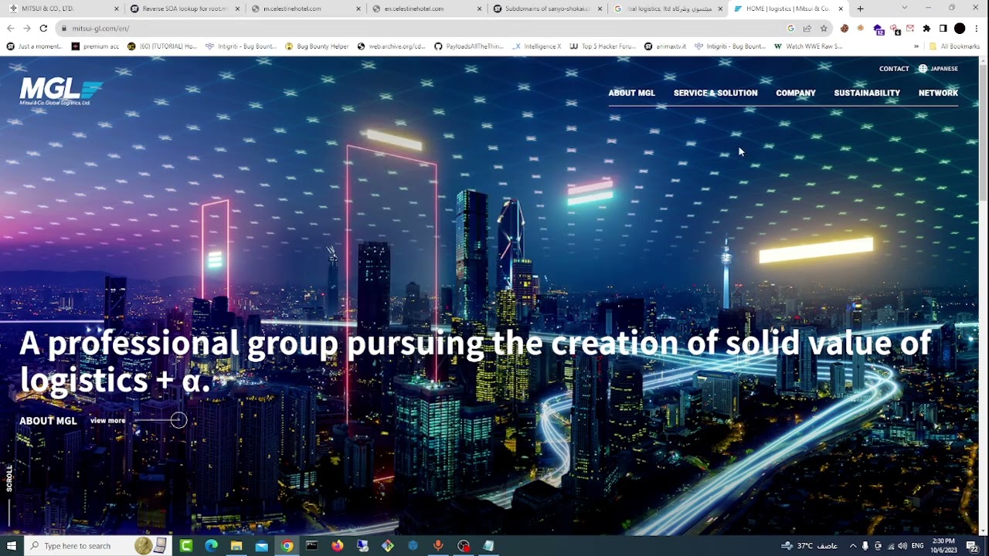Click the Google icon in the address bar
The image size is (989, 556).
[x=790, y=29]
